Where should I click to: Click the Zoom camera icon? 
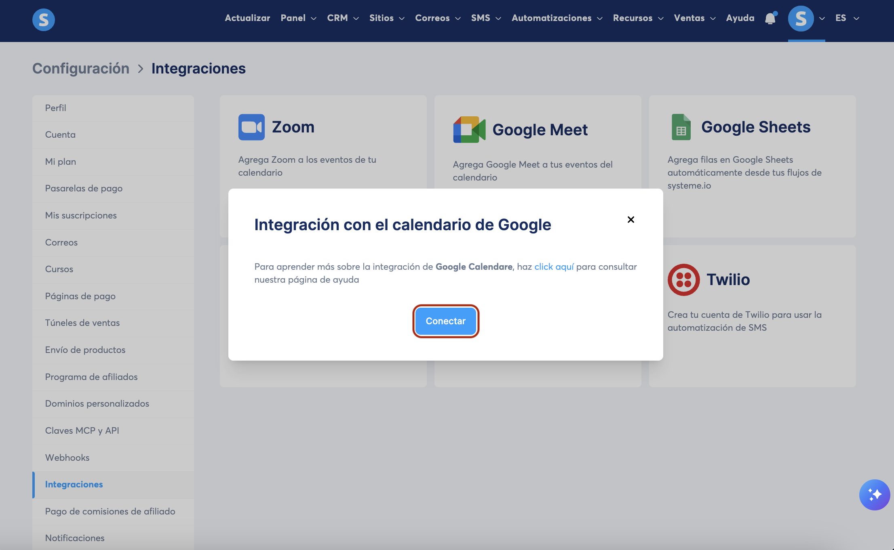point(251,127)
